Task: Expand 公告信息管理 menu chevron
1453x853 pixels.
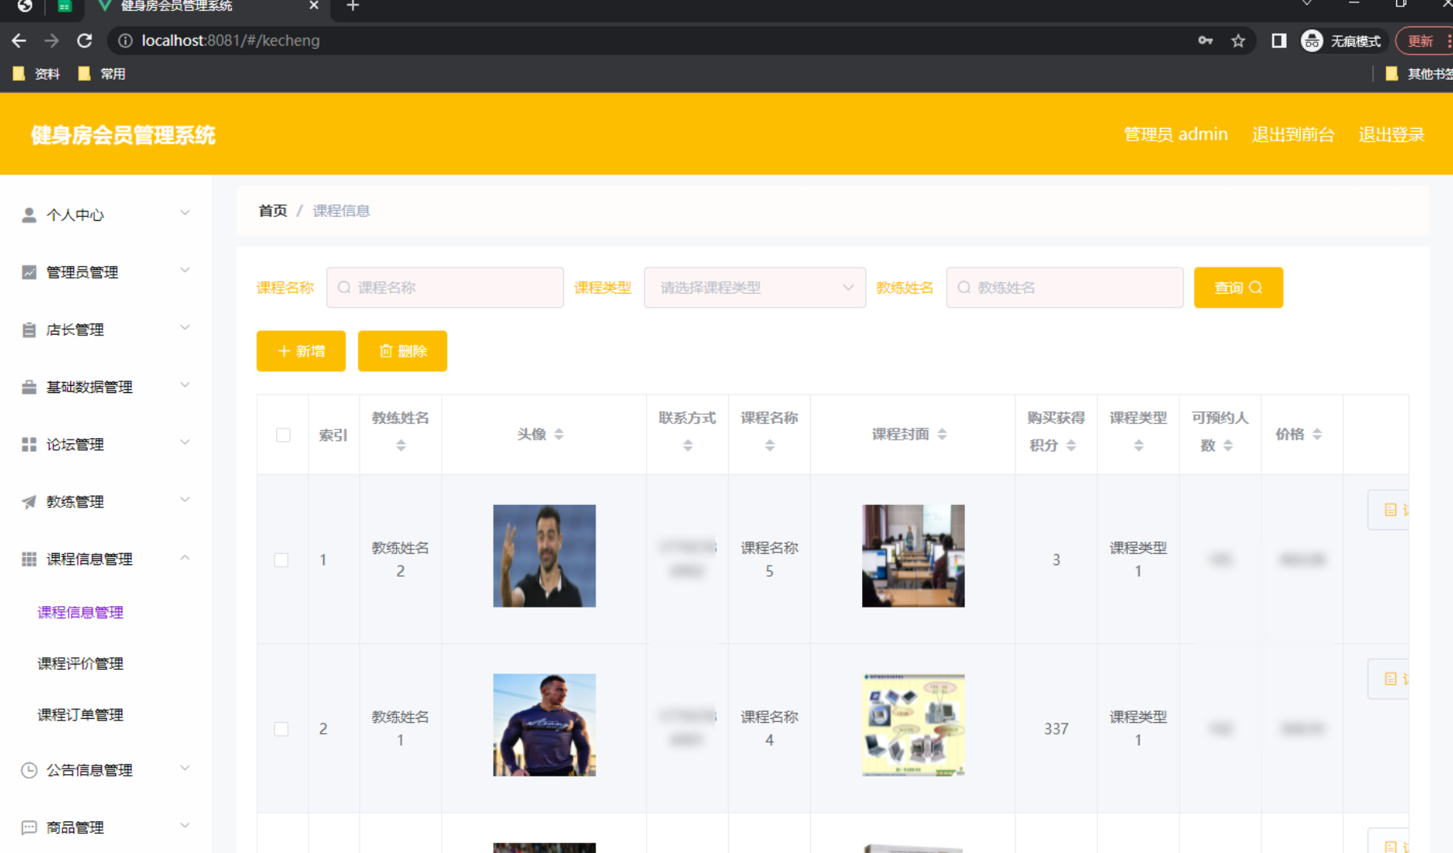Action: (185, 769)
